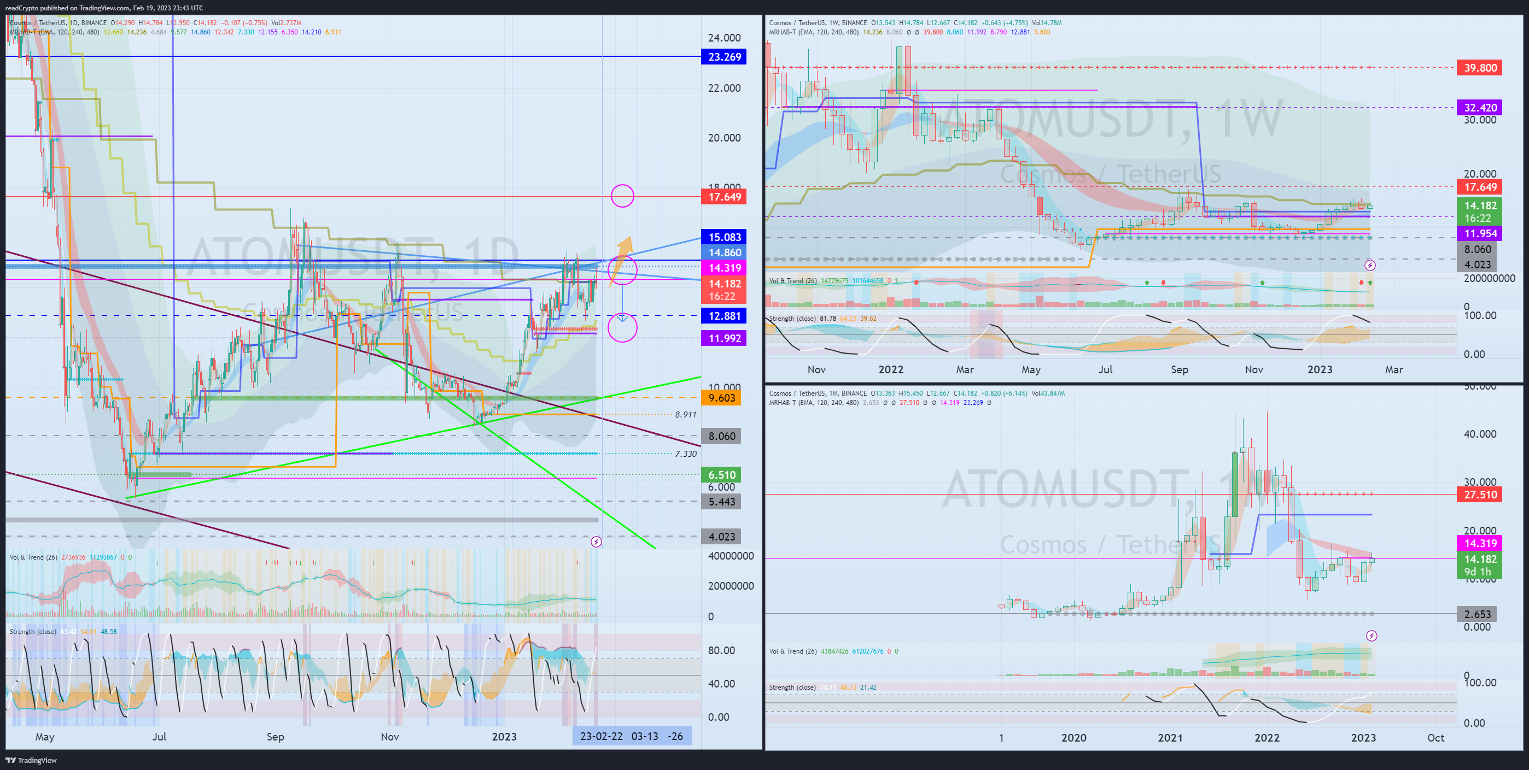Click the 8.911 italic line value

point(686,415)
